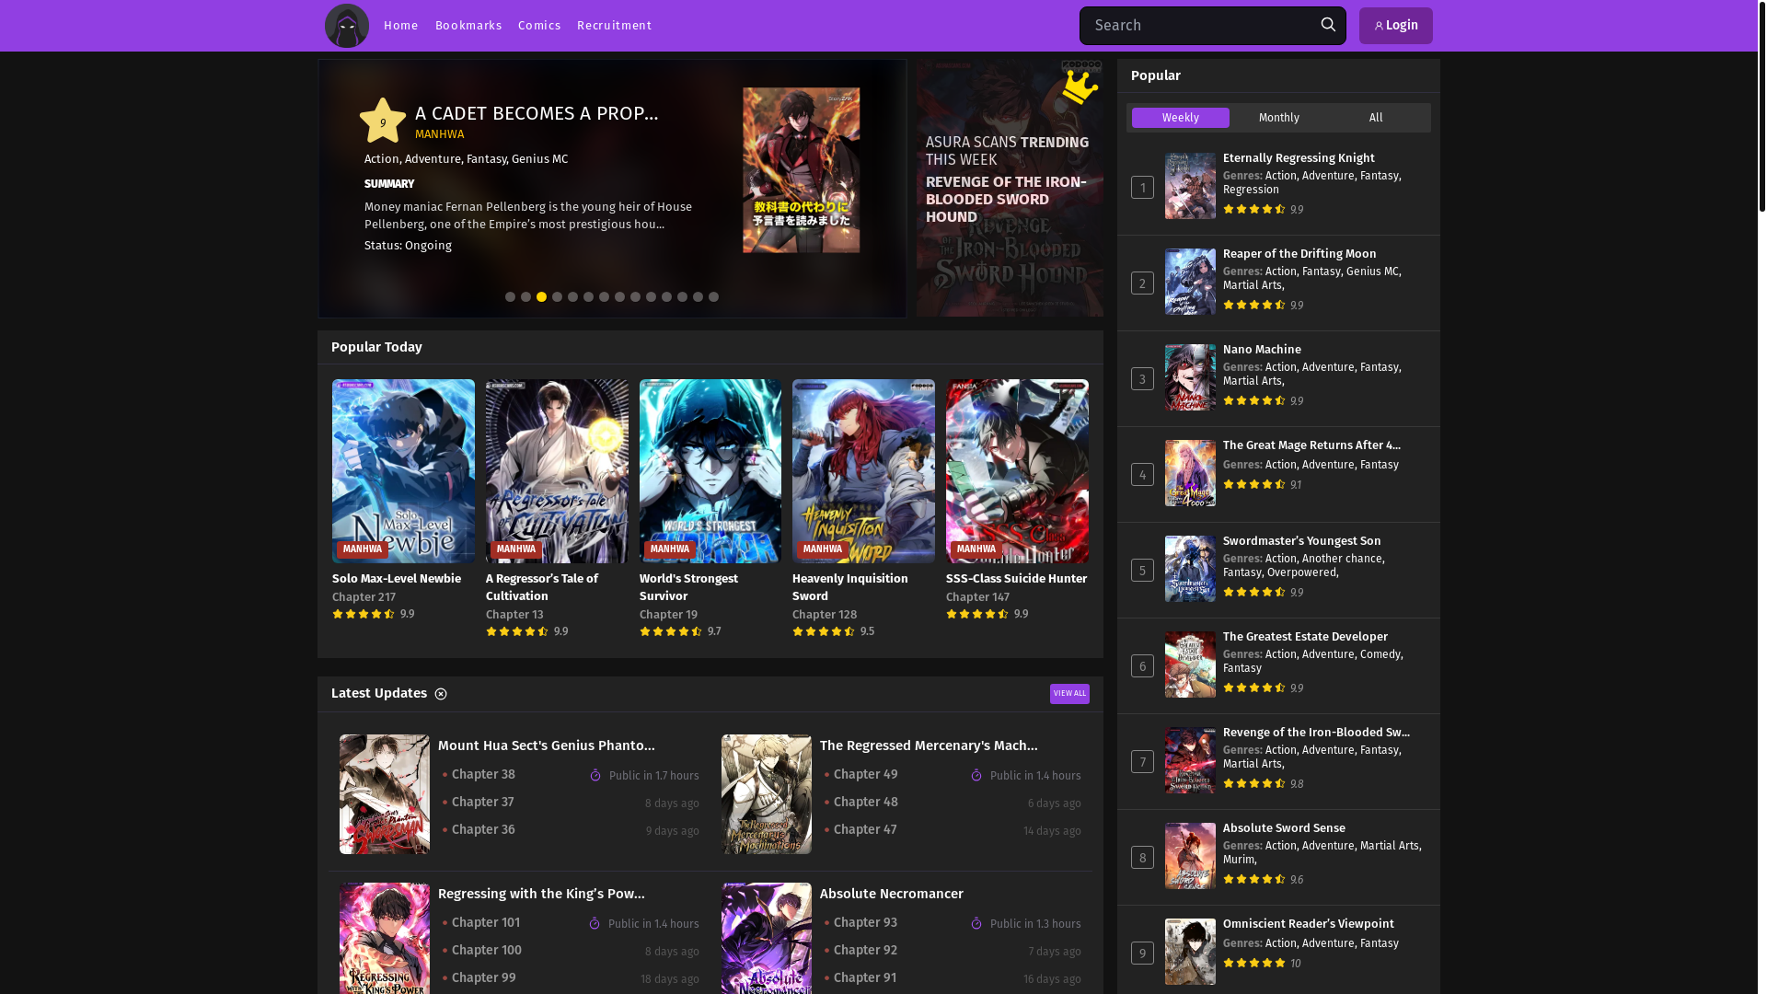This screenshot has width=1767, height=994.
Task: Click the Solo Max-Level Newbie title link
Action: coord(397,579)
